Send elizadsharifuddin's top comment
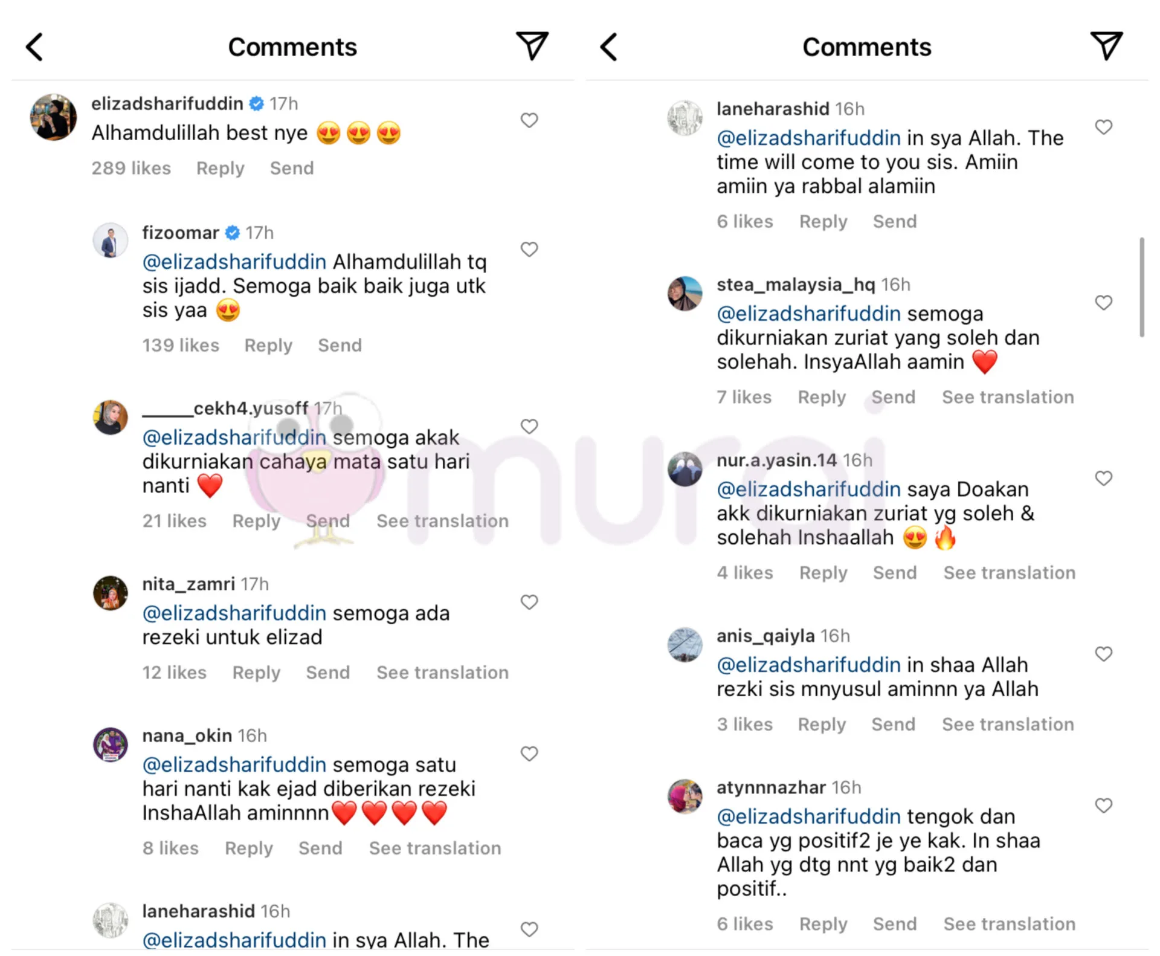The image size is (1160, 956). [x=292, y=168]
